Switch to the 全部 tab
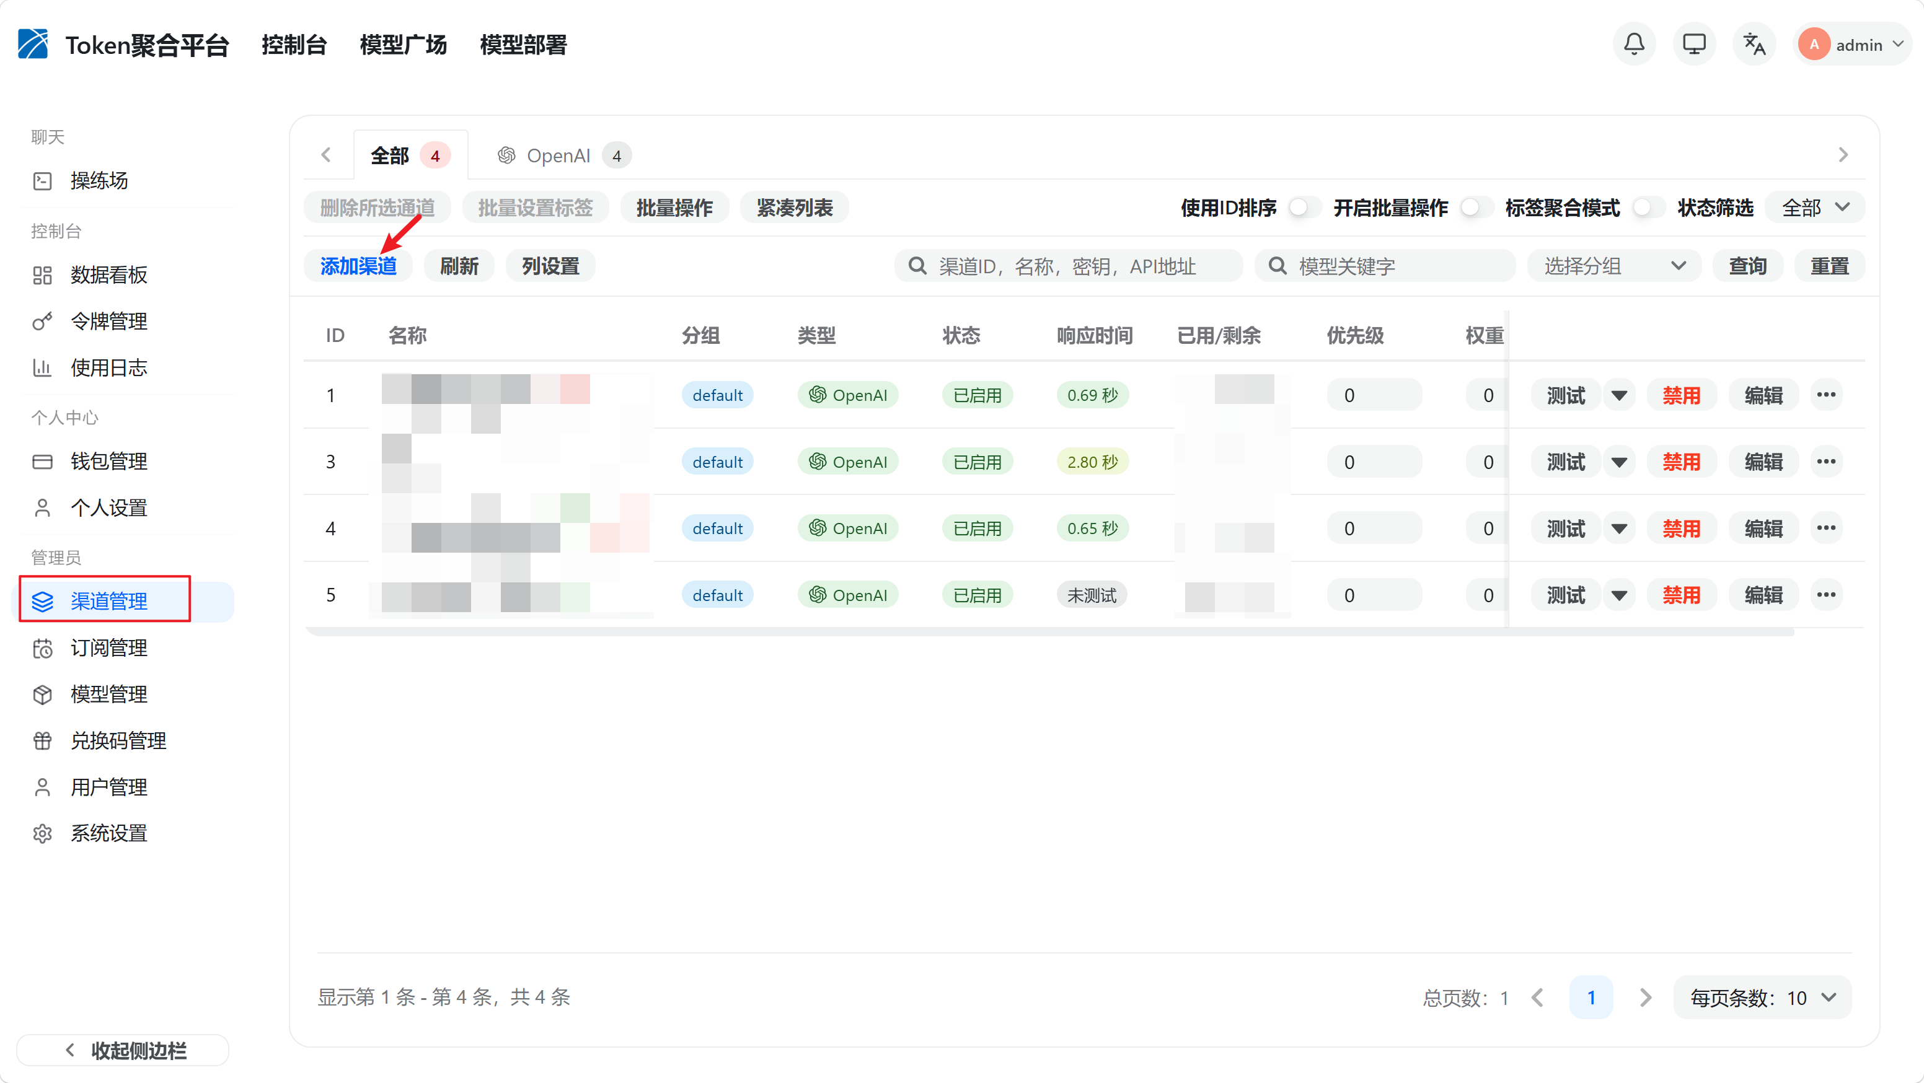 [x=410, y=156]
